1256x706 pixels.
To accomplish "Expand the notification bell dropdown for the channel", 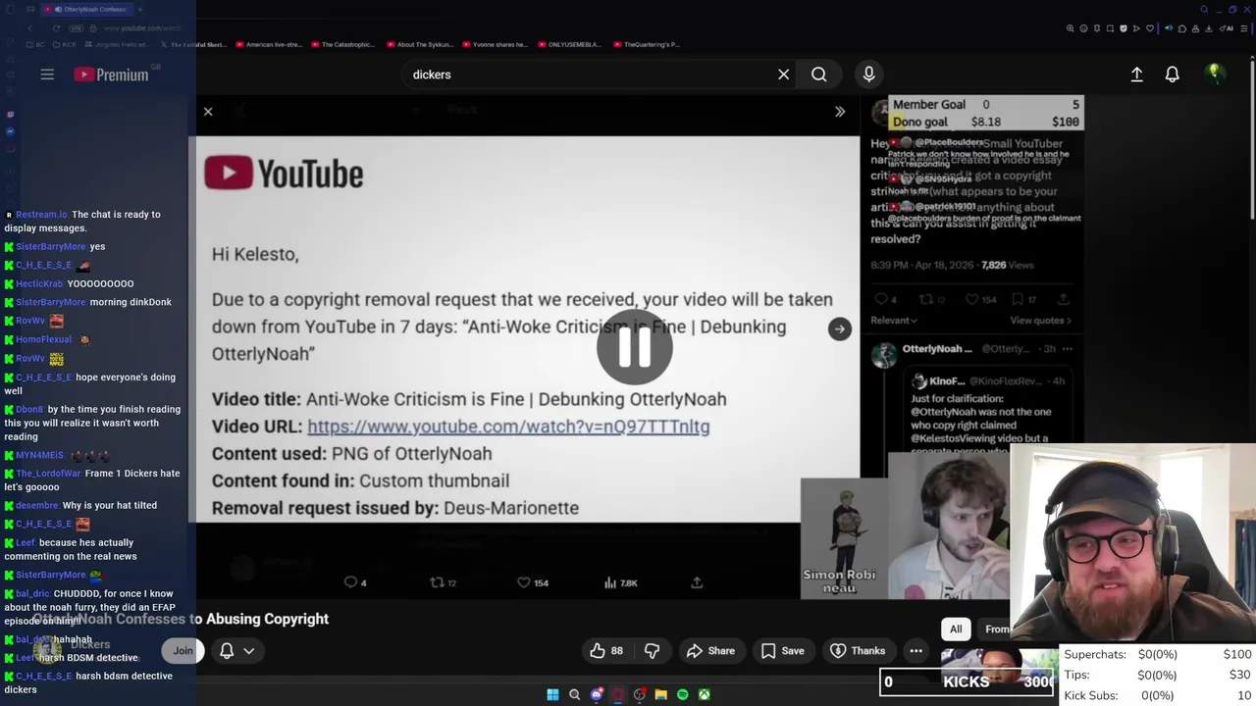I will coord(248,650).
